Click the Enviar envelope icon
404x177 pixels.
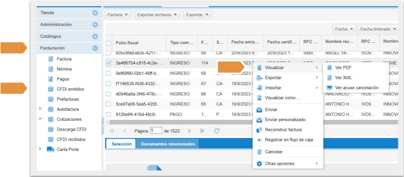[260, 109]
